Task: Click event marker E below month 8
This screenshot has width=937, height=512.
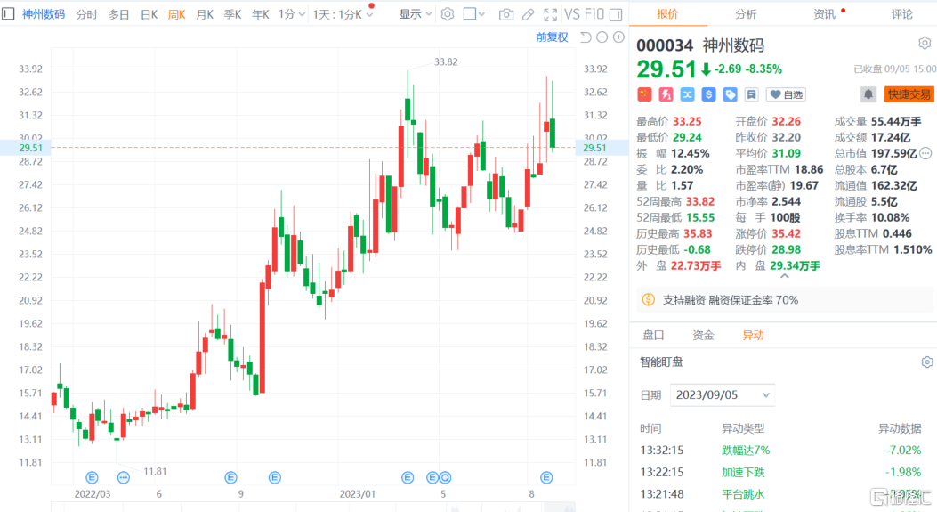Action: pos(546,477)
